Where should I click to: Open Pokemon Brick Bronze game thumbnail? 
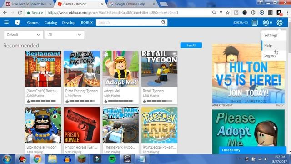click(160, 125)
